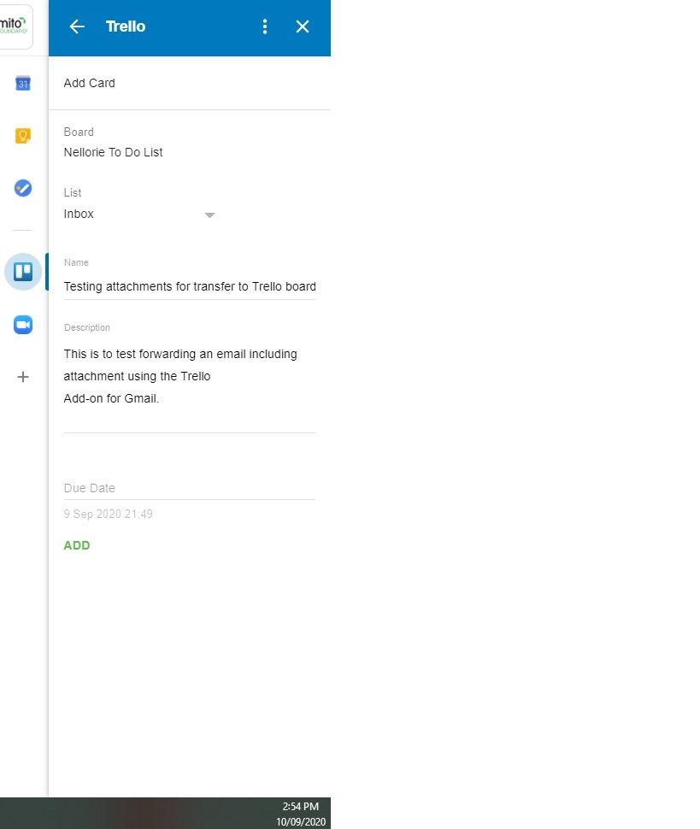Close the Trello add-on panel
This screenshot has height=829, width=700.
[x=303, y=26]
